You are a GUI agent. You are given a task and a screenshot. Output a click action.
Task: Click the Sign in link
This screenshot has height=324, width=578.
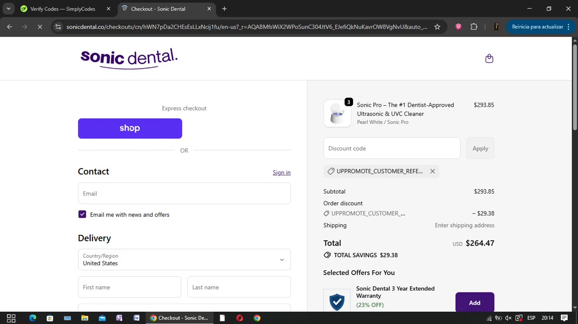pyautogui.click(x=282, y=173)
